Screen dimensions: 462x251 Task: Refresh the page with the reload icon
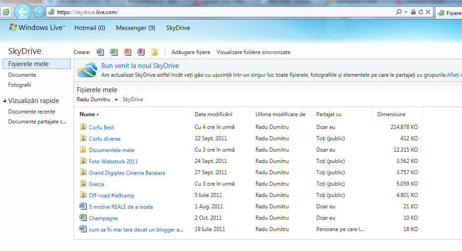(421, 12)
